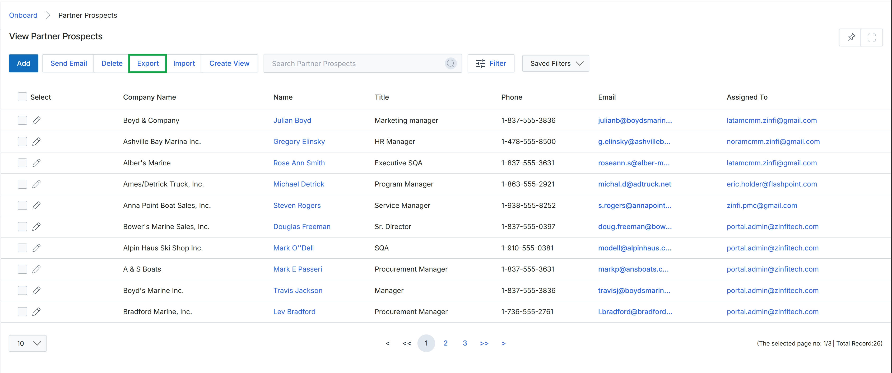
Task: Click the Onboard breadcrumb link
Action: tap(23, 15)
